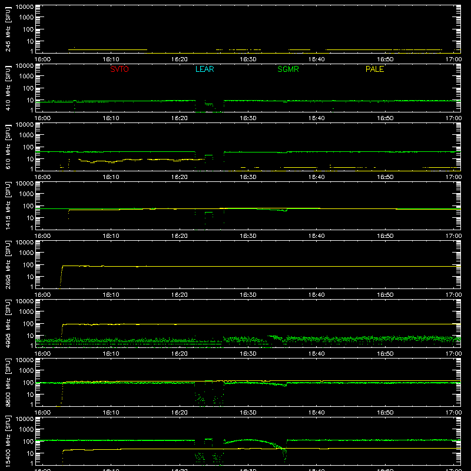
Task: Click the yellow PALE rise on the 2695 MHz curve
Action: [x=61, y=276]
